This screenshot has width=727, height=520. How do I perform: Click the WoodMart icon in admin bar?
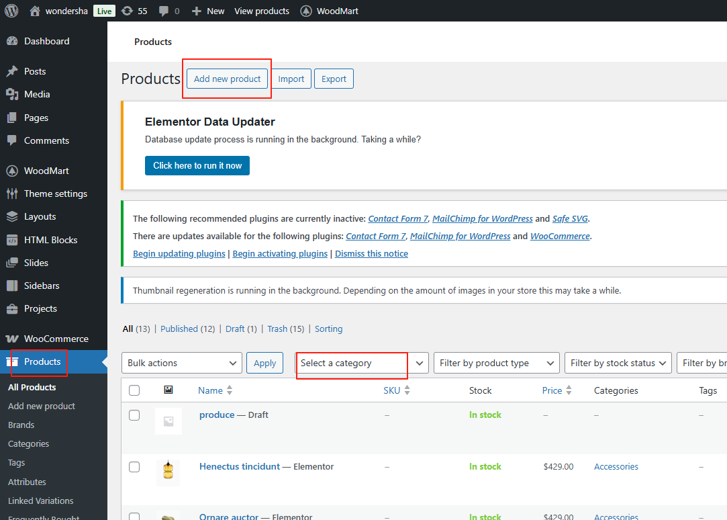(x=306, y=11)
